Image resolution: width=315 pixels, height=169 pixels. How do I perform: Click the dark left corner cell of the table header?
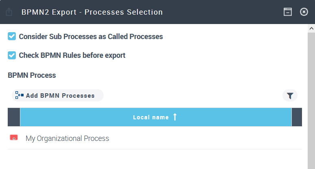[14, 117]
